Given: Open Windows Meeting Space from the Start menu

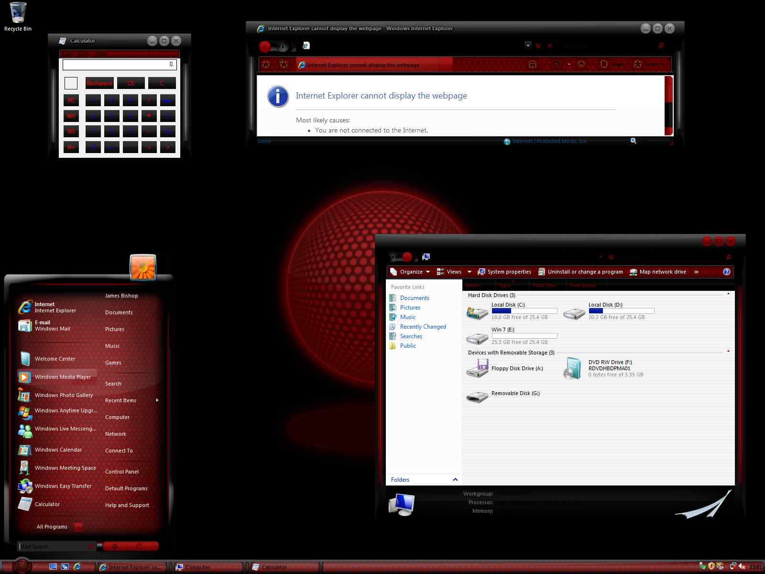Looking at the screenshot, I should [x=56, y=468].
